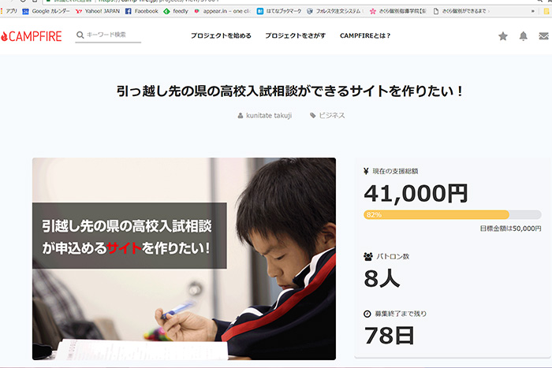552x368 pixels.
Task: Open the appear.in bookmark
Action: tap(212, 11)
